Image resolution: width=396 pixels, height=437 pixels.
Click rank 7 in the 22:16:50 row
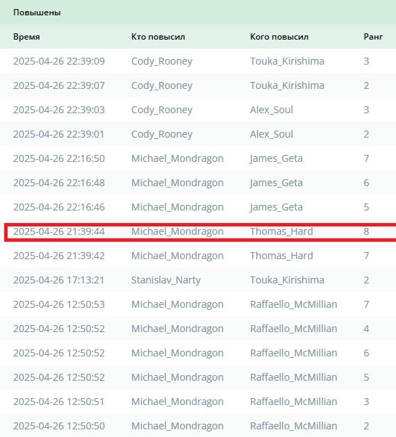[x=366, y=158]
